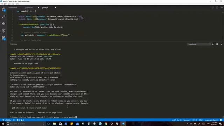Create a new terminal with the plus icon

(x=213, y=44)
